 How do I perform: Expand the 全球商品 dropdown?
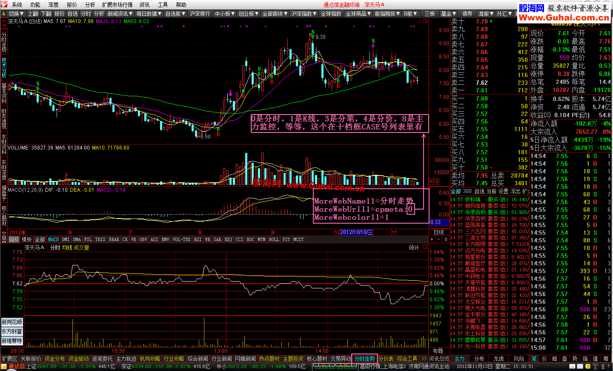click(358, 14)
